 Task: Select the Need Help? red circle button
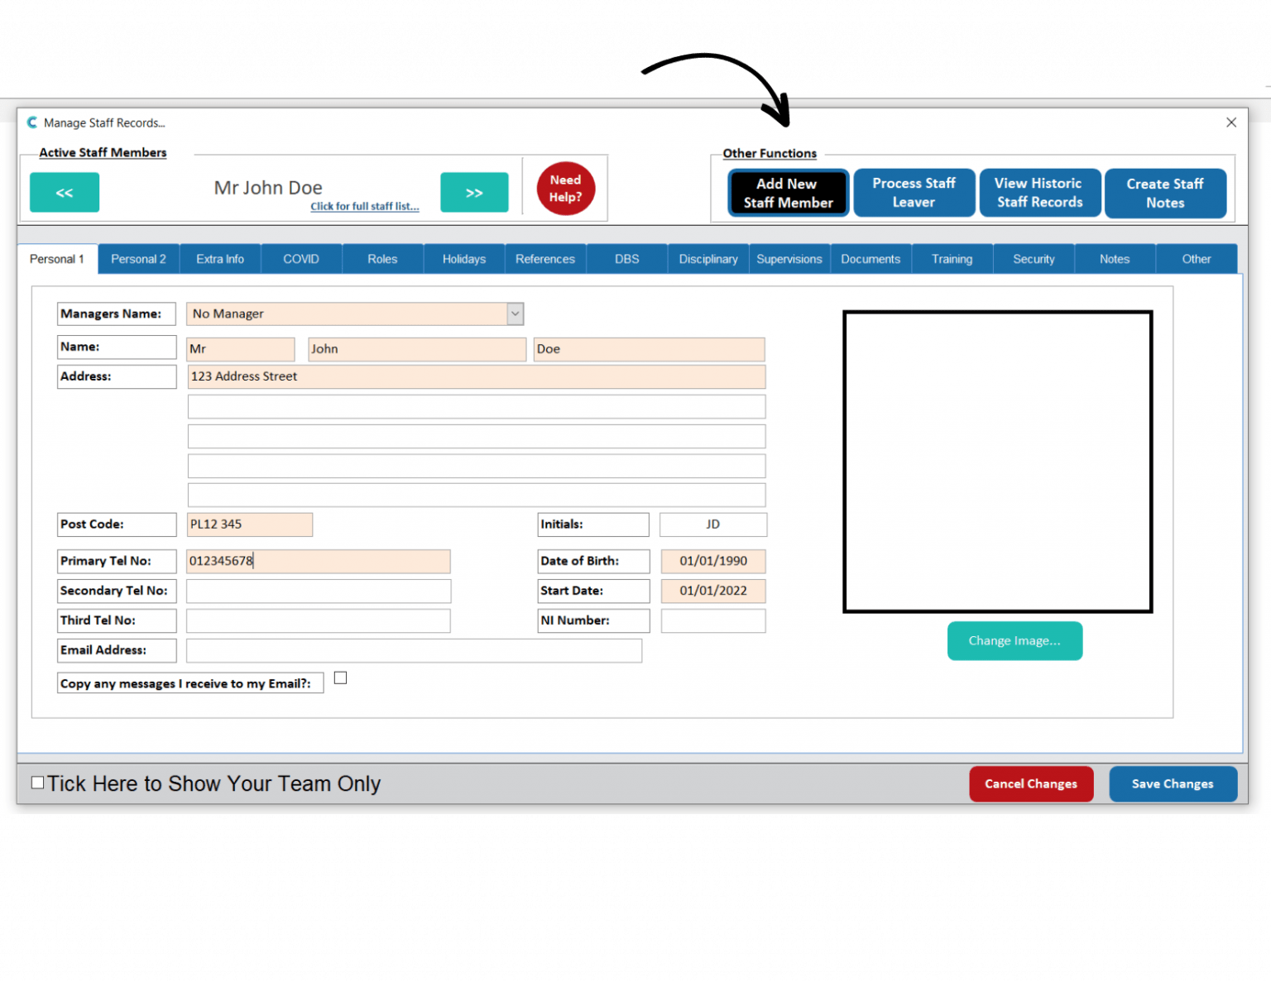[565, 189]
